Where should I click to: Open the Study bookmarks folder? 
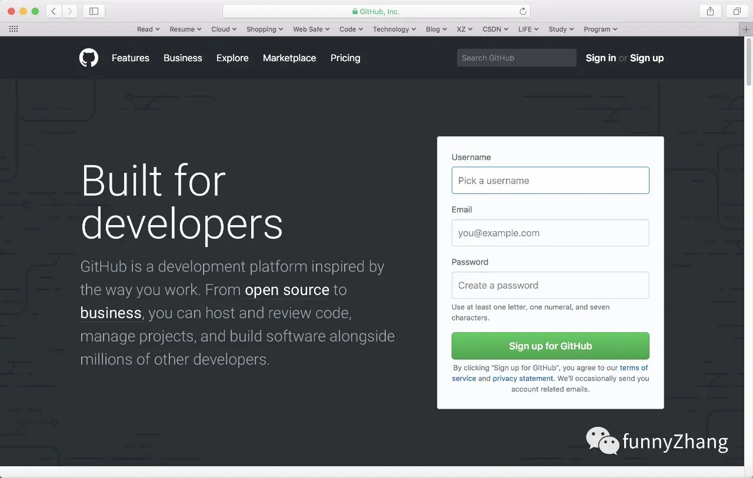coord(561,29)
